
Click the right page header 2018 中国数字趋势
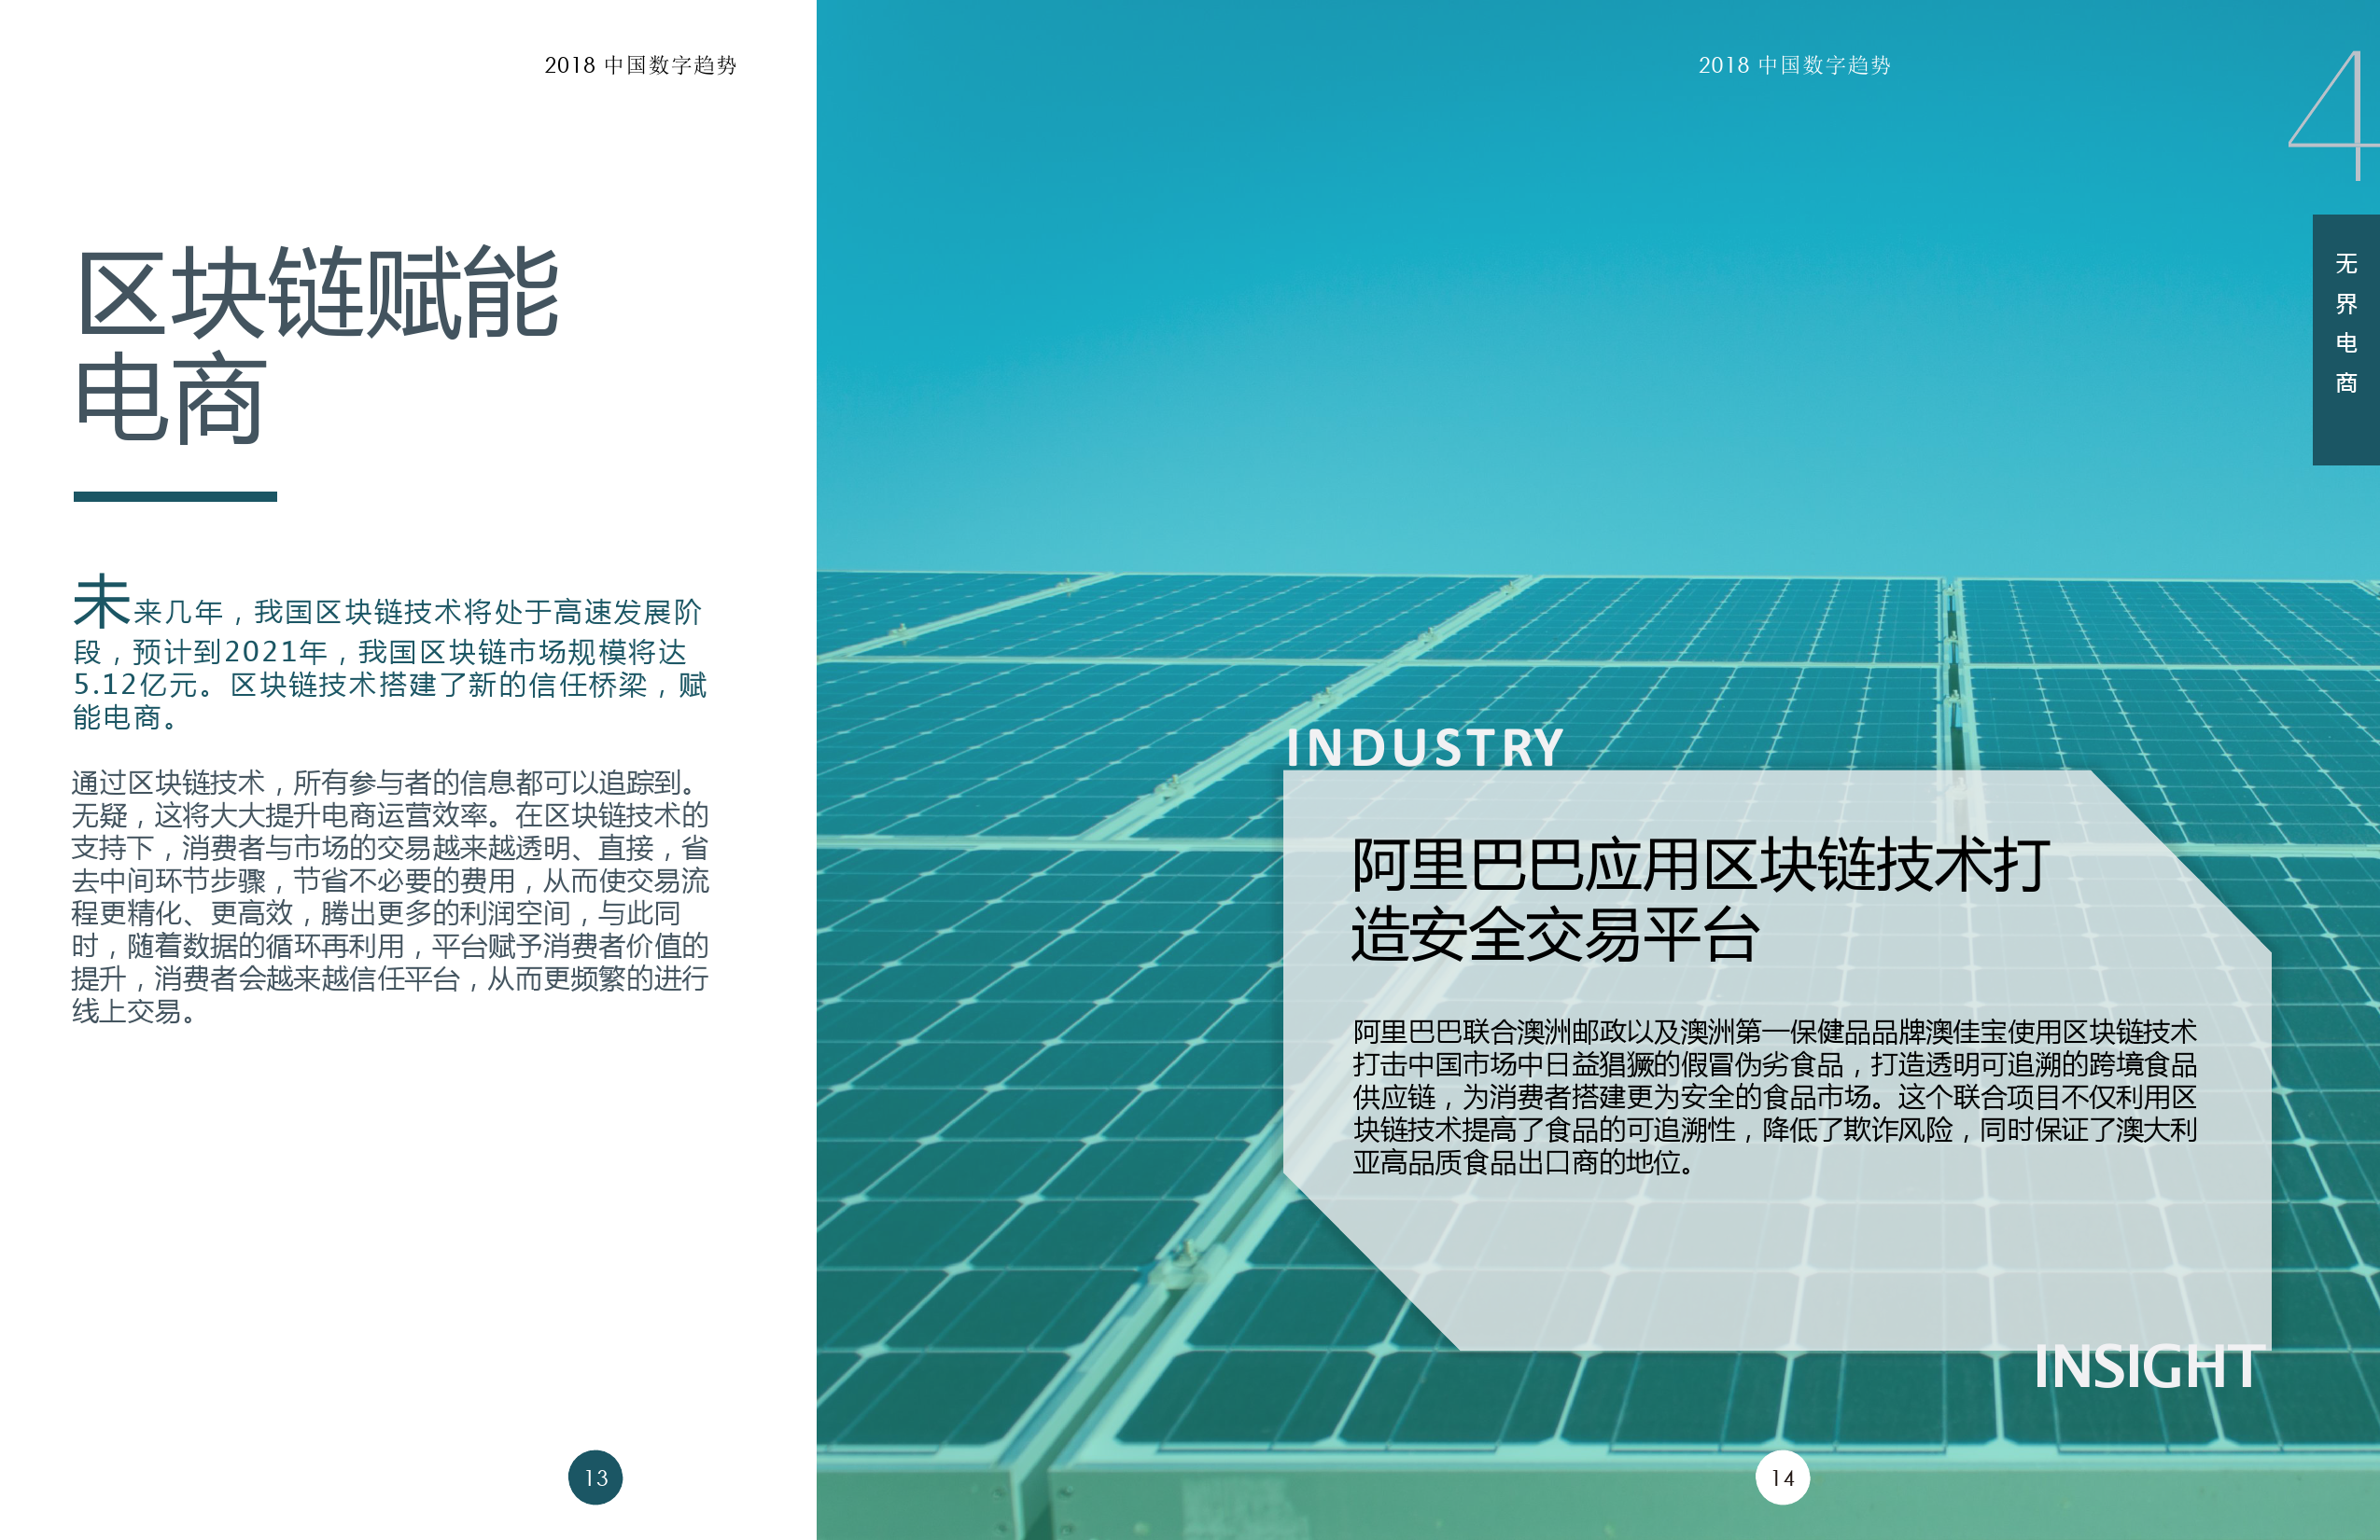click(x=1794, y=65)
